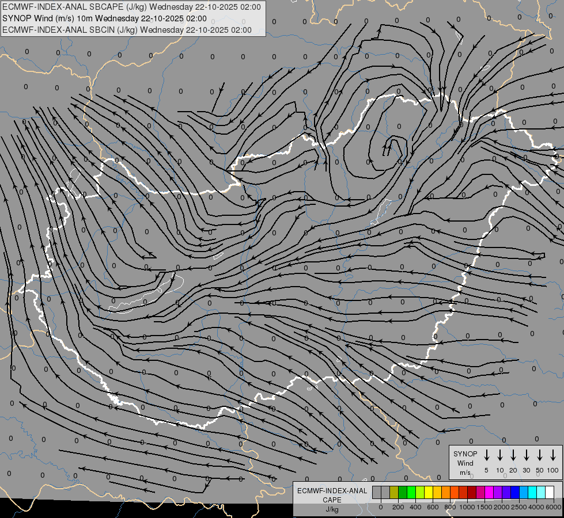The width and height of the screenshot is (564, 518).
Task: Click the '1000' value on CAPE scale
Action: 467,507
